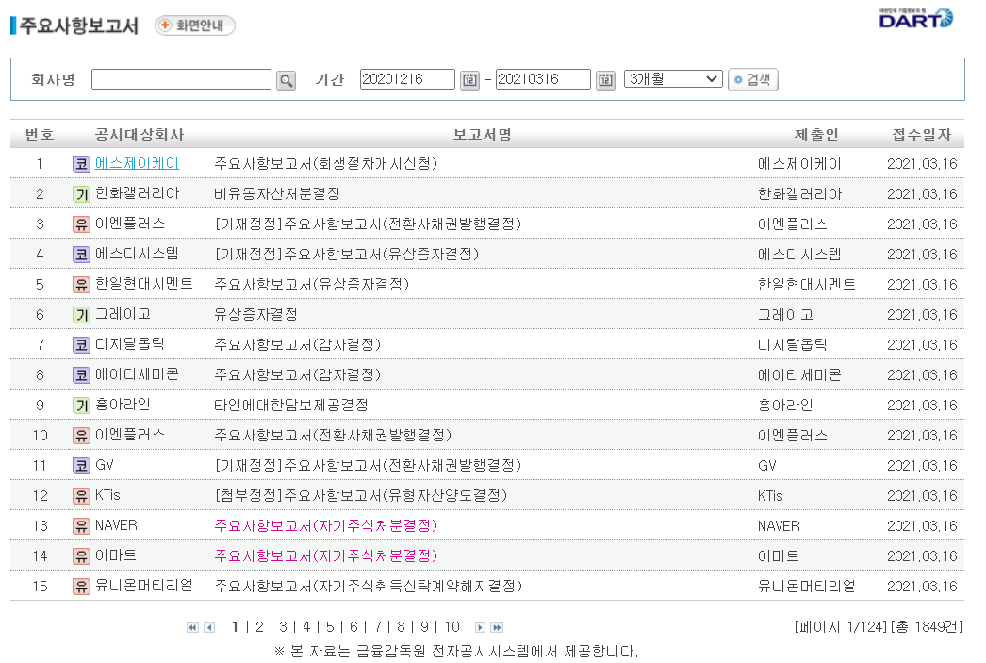Go to page 7
Image resolution: width=986 pixels, height=663 pixels.
point(377,627)
